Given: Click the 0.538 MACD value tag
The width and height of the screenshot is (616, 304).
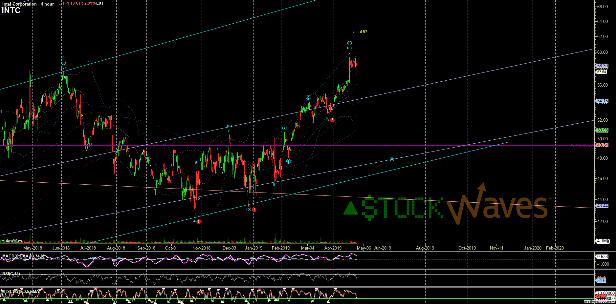Looking at the screenshot, I should tap(603, 257).
